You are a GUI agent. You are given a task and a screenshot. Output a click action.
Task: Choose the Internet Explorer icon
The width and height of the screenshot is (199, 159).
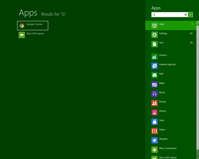click(x=155, y=66)
